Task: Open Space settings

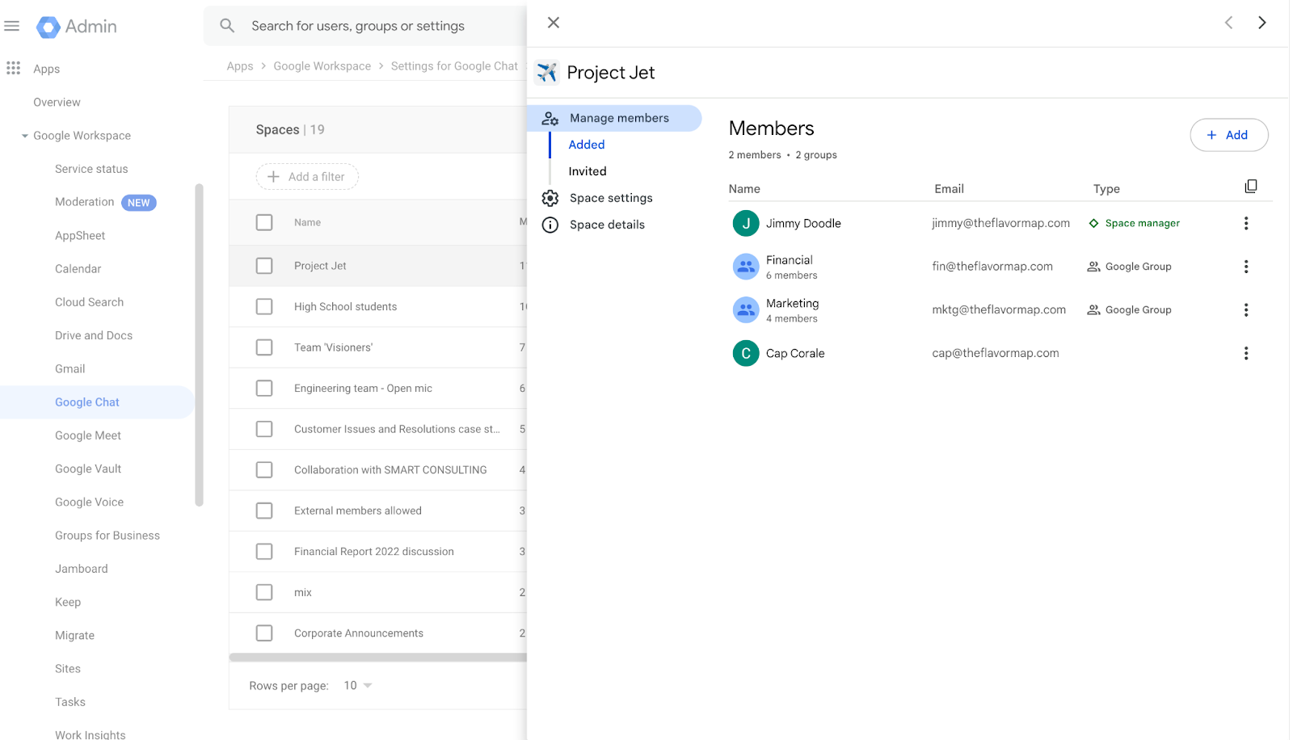Action: (611, 198)
